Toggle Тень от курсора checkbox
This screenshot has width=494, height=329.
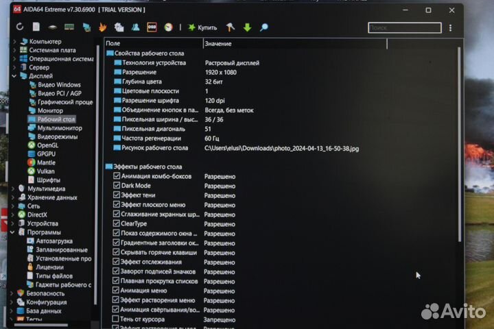click(115, 319)
